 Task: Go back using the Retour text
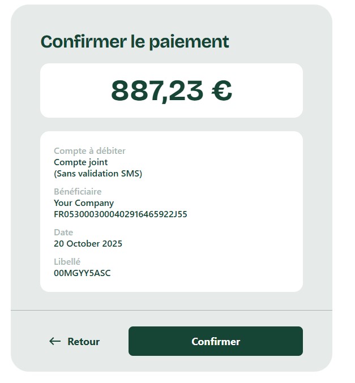pyautogui.click(x=83, y=342)
